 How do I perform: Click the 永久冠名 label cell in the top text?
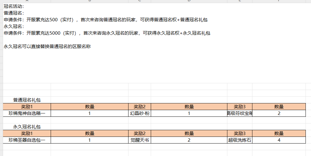click(x=14, y=26)
